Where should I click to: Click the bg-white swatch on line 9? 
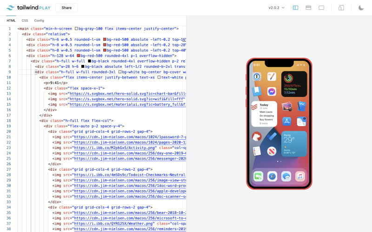pyautogui.click(x=120, y=72)
